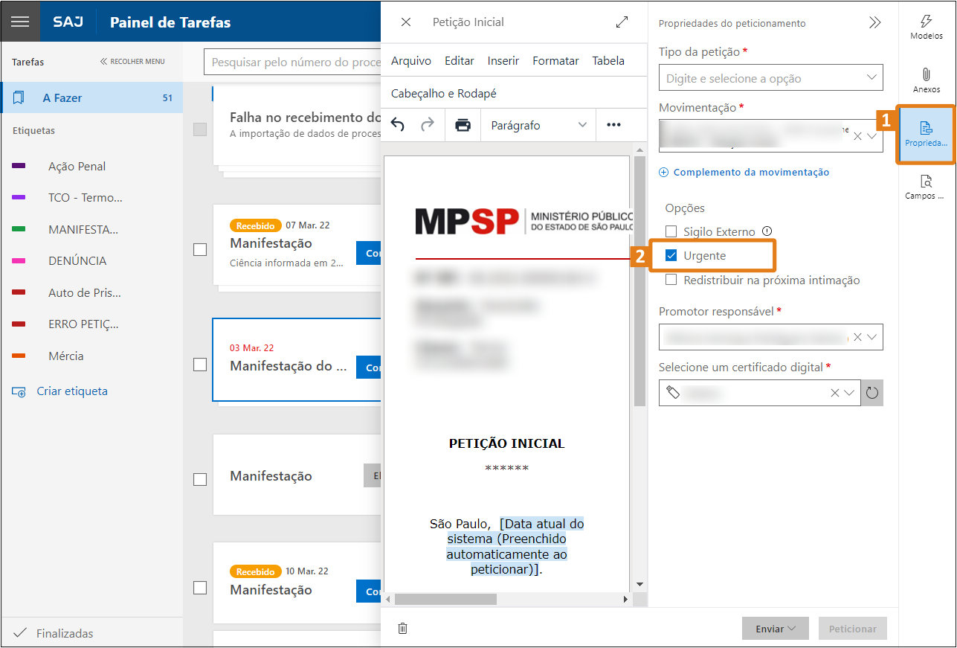
Task: Uncheck the Urgente option
Action: [x=671, y=256]
